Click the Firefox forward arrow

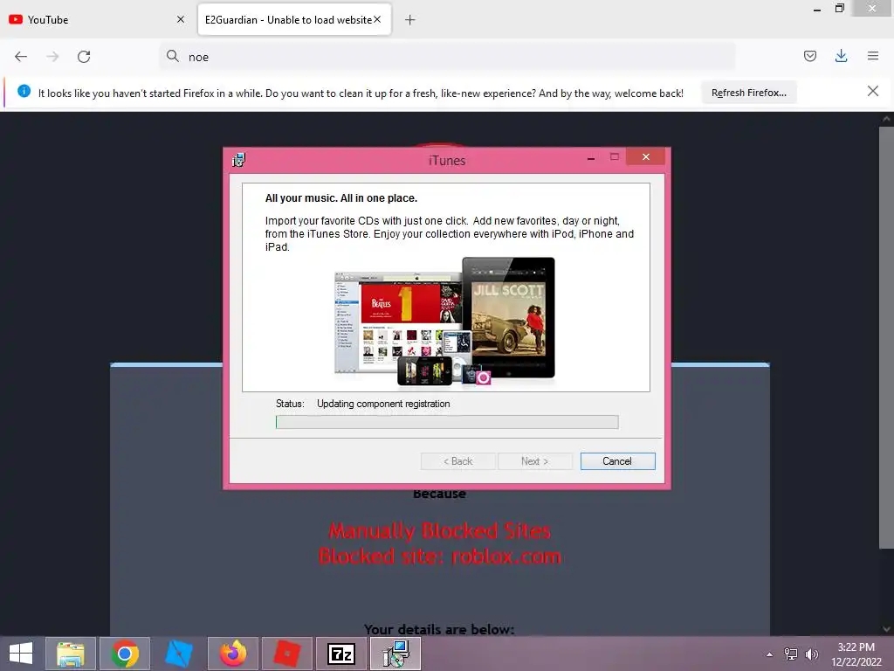(x=52, y=57)
